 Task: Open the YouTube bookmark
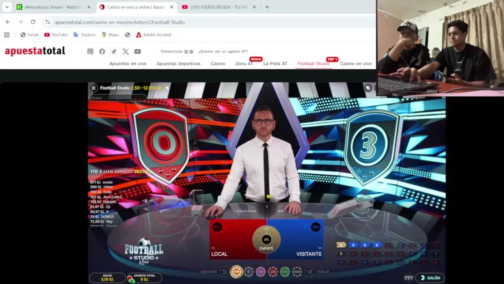pyautogui.click(x=56, y=35)
